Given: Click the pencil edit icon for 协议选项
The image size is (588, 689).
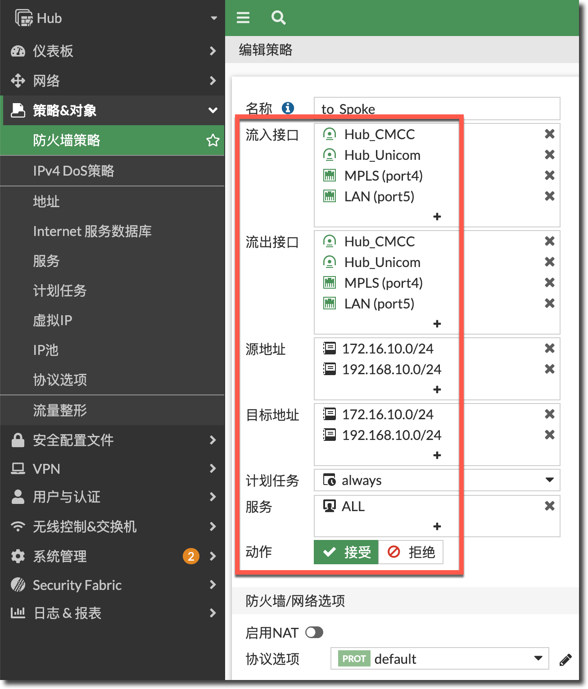Looking at the screenshot, I should 565,660.
